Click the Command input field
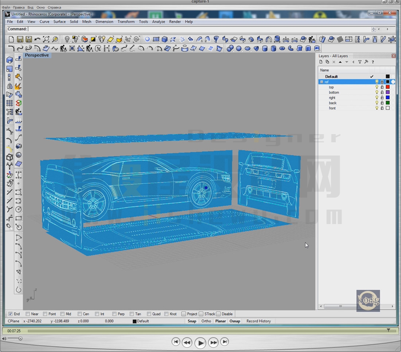Image resolution: width=401 pixels, height=352 pixels. [x=199, y=29]
